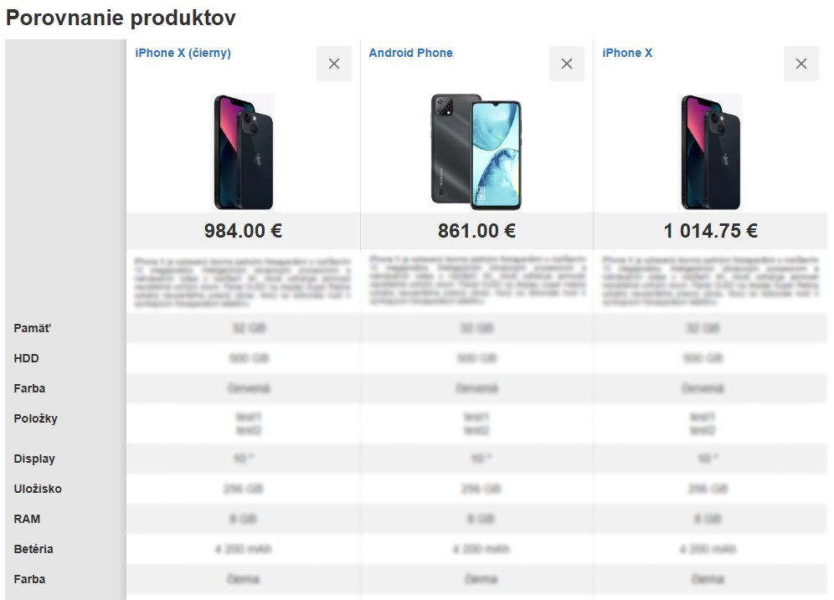Remove iPhone X (čierny) from comparison
This screenshot has width=834, height=600.
coord(333,64)
